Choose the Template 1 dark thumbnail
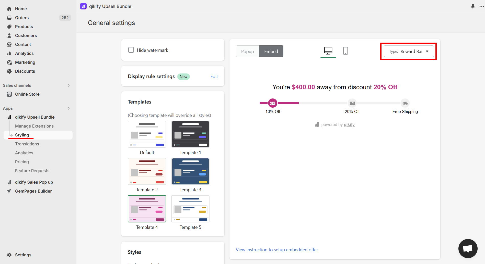 click(190, 134)
